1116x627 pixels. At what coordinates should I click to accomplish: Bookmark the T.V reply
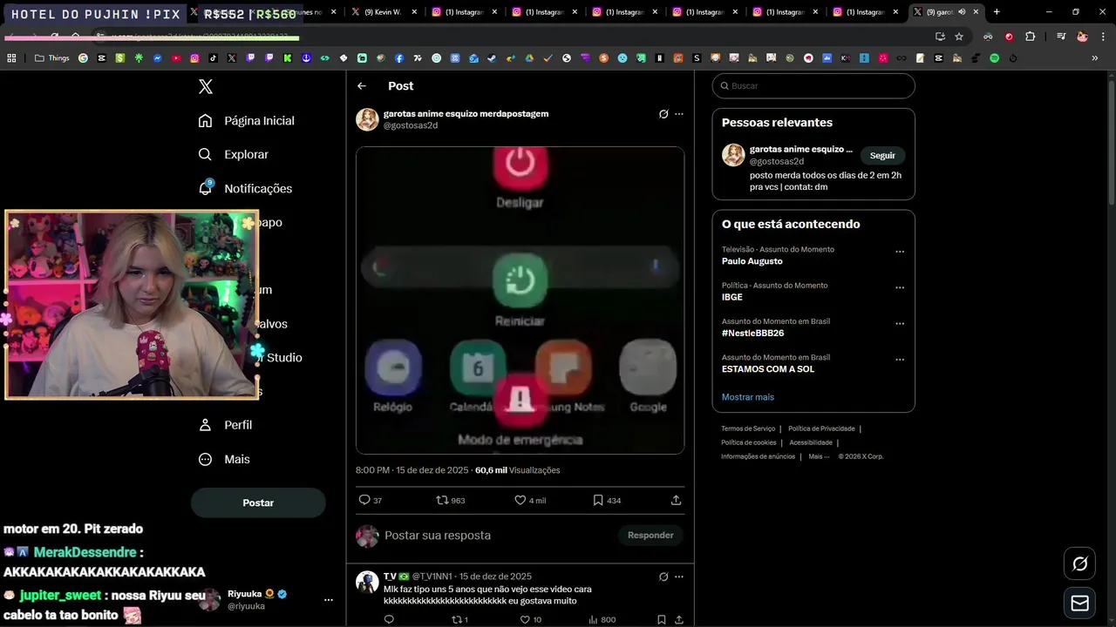tap(662, 620)
